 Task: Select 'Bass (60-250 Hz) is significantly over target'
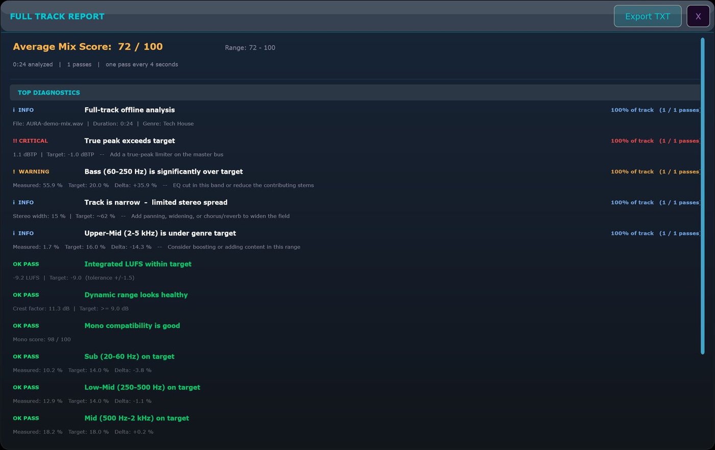(163, 172)
